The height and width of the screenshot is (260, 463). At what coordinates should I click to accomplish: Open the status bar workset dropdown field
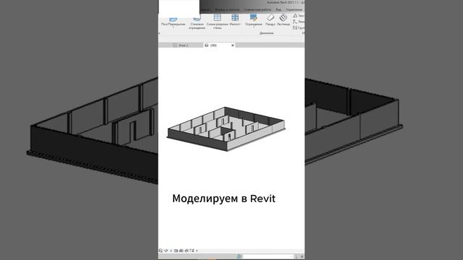pos(268,257)
